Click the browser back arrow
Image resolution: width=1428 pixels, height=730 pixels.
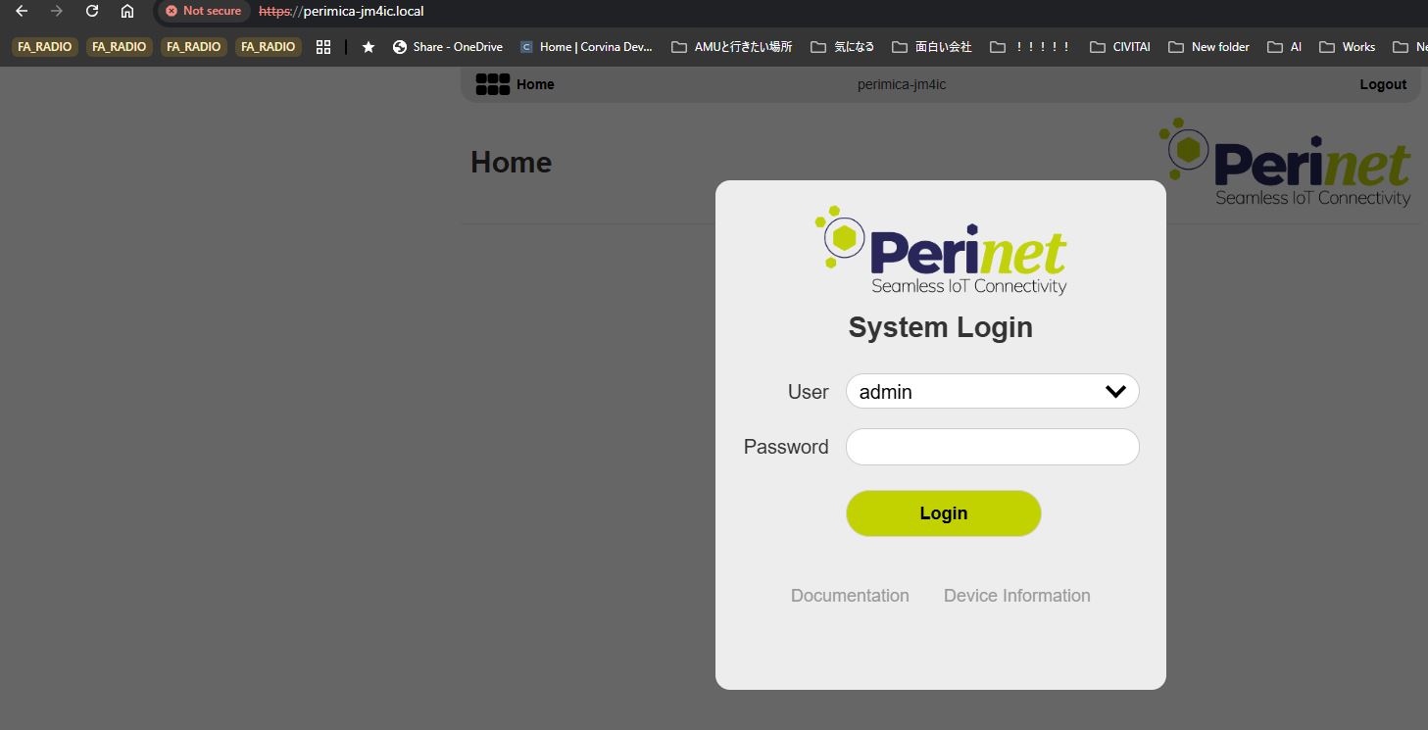coord(22,11)
